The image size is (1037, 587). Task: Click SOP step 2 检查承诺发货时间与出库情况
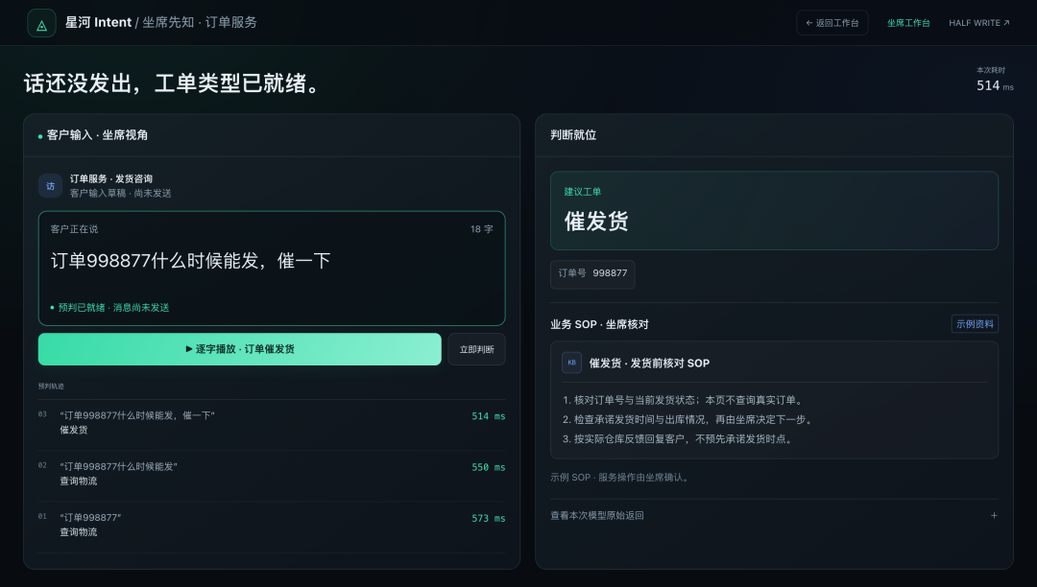pos(688,419)
